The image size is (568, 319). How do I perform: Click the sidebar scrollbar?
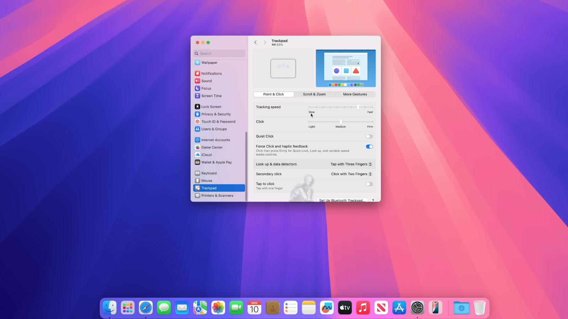coord(246,167)
